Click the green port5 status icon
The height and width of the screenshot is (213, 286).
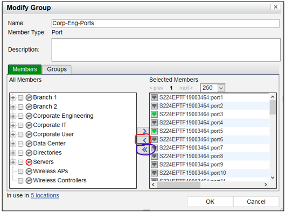pyautogui.click(x=154, y=131)
